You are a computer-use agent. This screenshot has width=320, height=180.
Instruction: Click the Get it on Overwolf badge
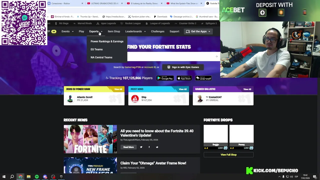[x=203, y=78]
